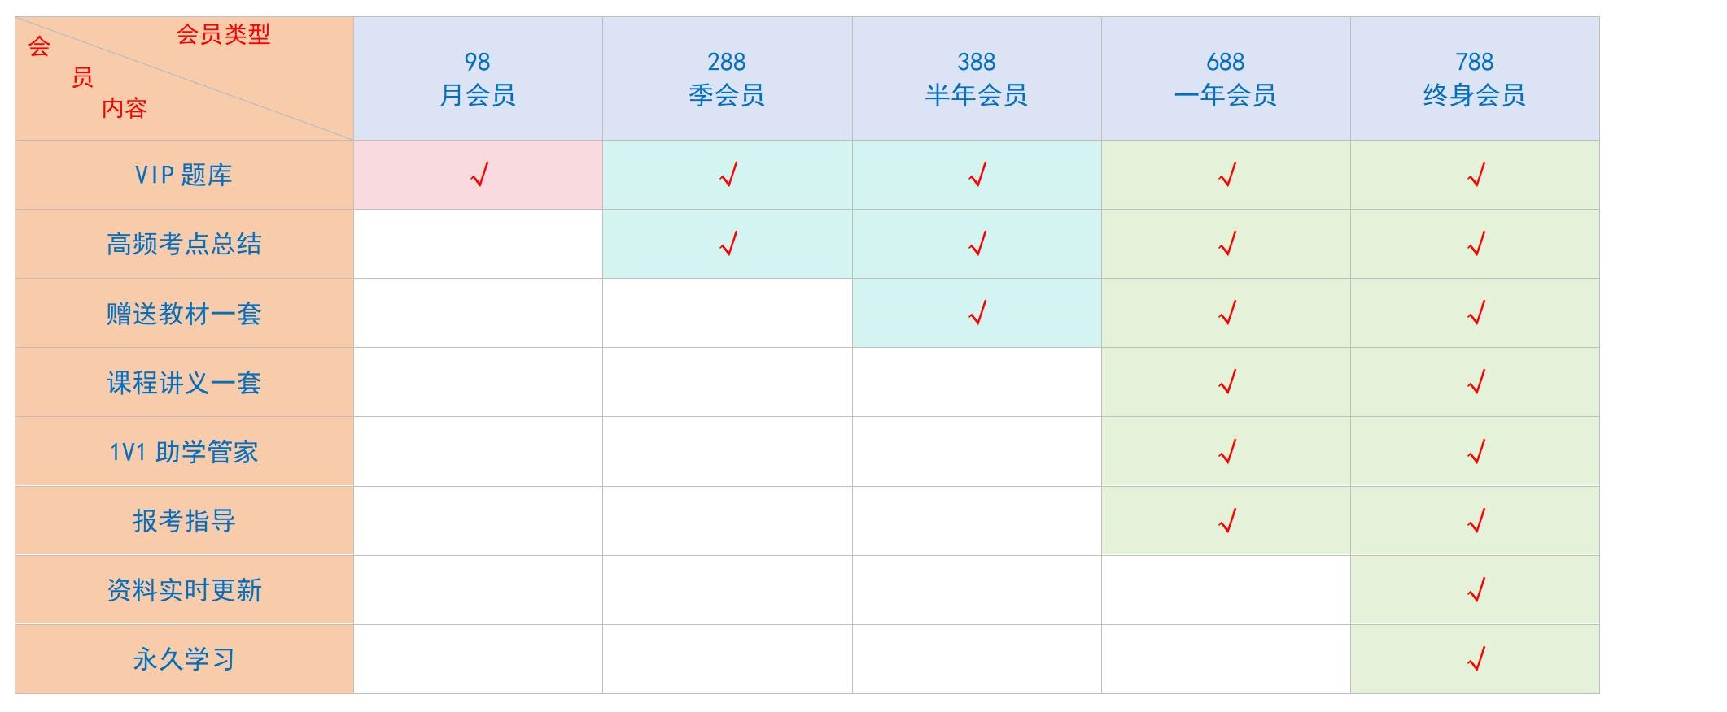Click the checkmark for VIP 题库 under 月会员

pos(479,174)
